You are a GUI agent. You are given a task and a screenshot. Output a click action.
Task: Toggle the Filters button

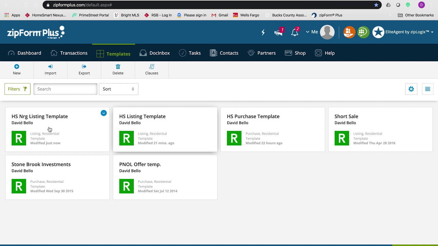coord(17,89)
